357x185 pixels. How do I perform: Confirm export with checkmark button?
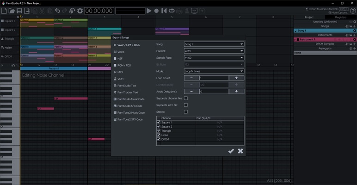tap(231, 151)
